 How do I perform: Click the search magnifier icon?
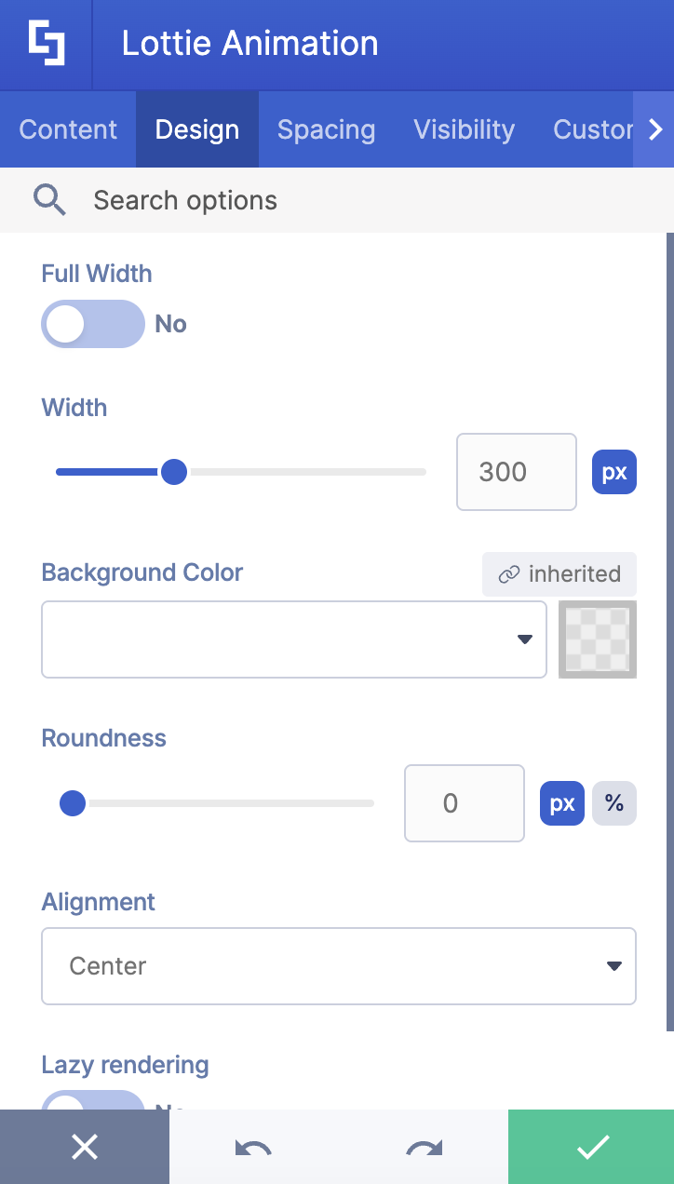click(x=49, y=199)
